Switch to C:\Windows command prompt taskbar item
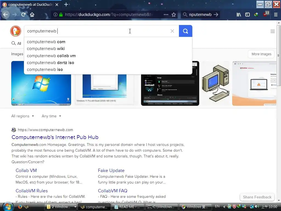This screenshot has width=281, height=211. point(161,207)
